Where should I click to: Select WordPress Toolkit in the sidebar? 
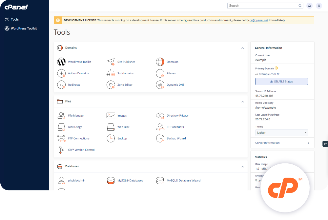point(24,28)
